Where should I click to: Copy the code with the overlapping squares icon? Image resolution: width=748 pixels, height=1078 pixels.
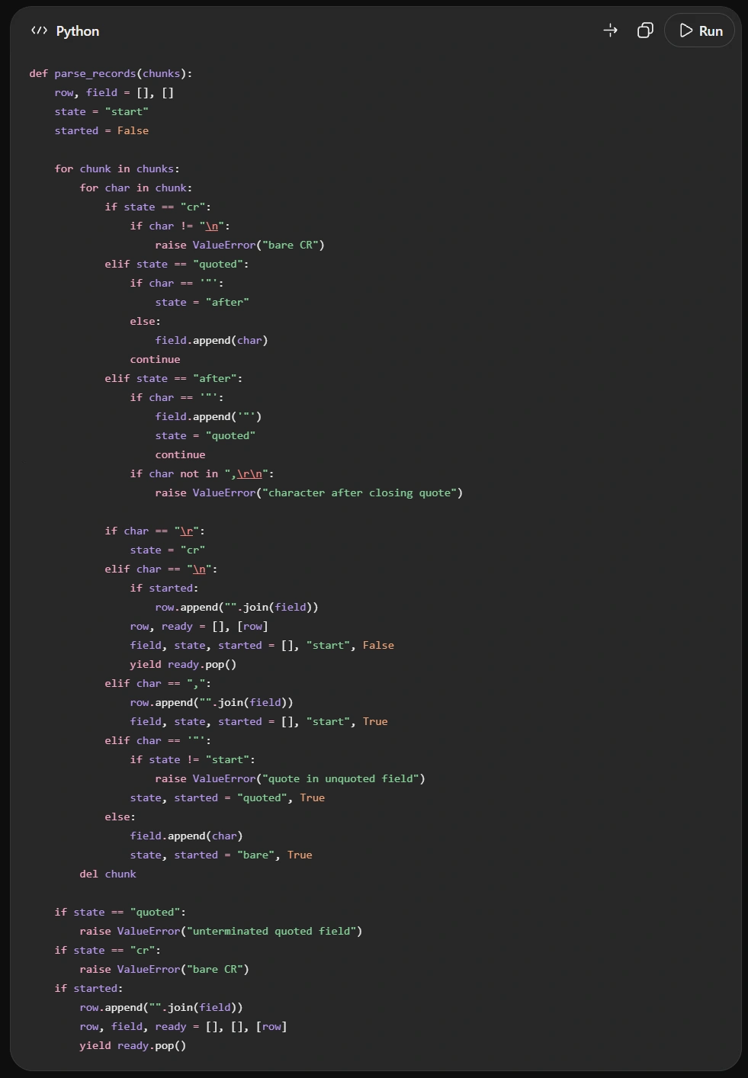(x=645, y=30)
